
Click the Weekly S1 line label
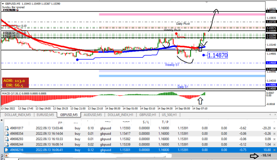[172, 65]
